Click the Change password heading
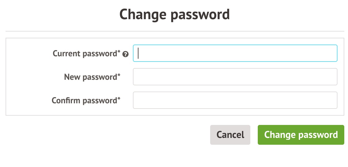This screenshot has width=348, height=167. (x=174, y=15)
